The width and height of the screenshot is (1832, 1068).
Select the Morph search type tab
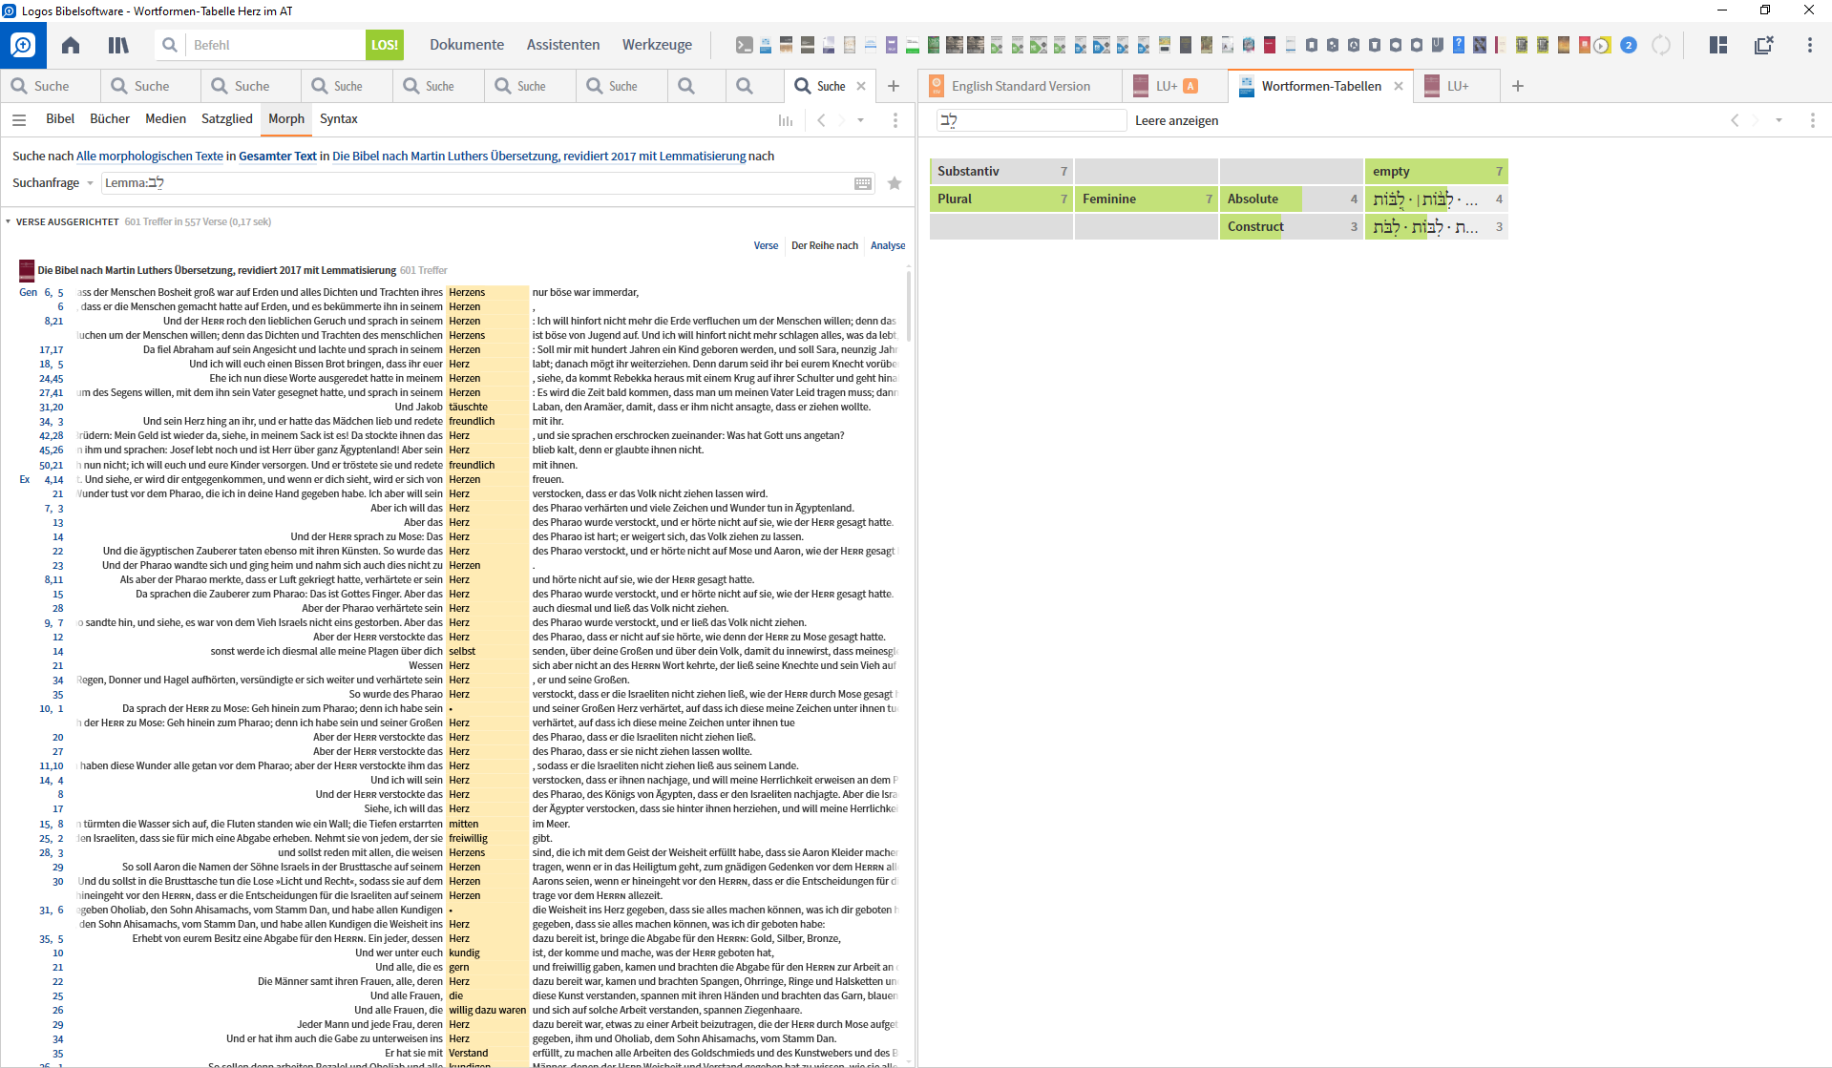[x=286, y=118]
